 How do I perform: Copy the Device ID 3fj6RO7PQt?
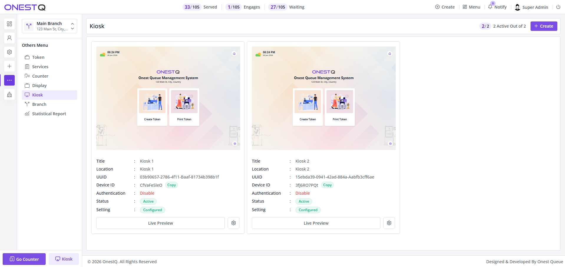coord(327,185)
